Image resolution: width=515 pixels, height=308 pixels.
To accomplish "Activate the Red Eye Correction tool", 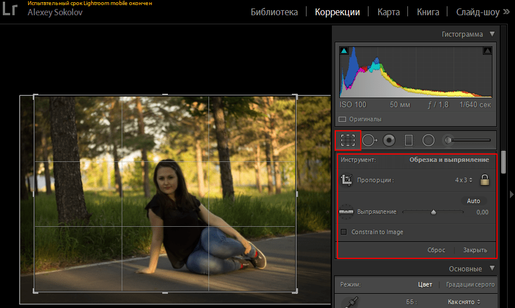I will (x=389, y=140).
